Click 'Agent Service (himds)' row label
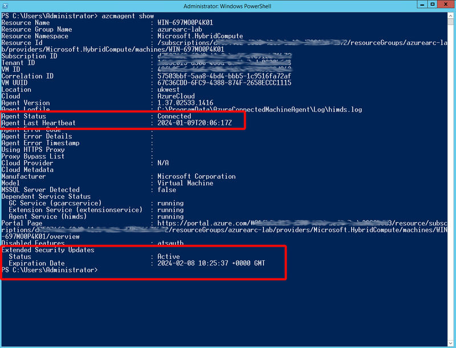This screenshot has height=348, width=456. tap(48, 216)
